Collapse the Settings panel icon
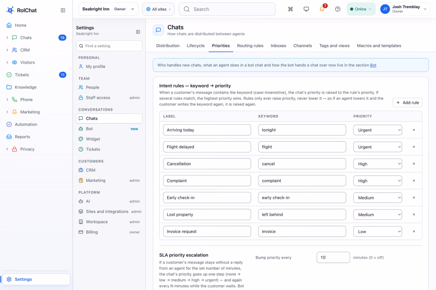 pyautogui.click(x=138, y=32)
